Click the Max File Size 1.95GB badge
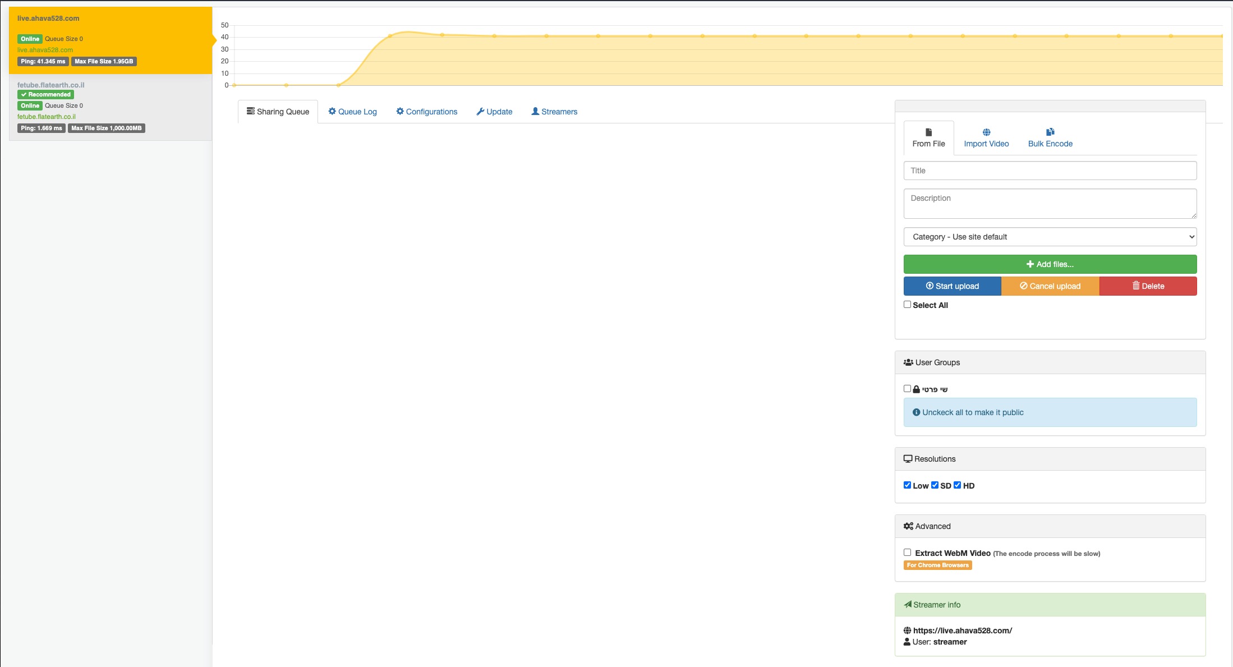This screenshot has height=667, width=1233. point(104,62)
